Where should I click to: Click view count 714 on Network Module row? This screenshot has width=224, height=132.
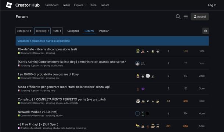pos(185,113)
